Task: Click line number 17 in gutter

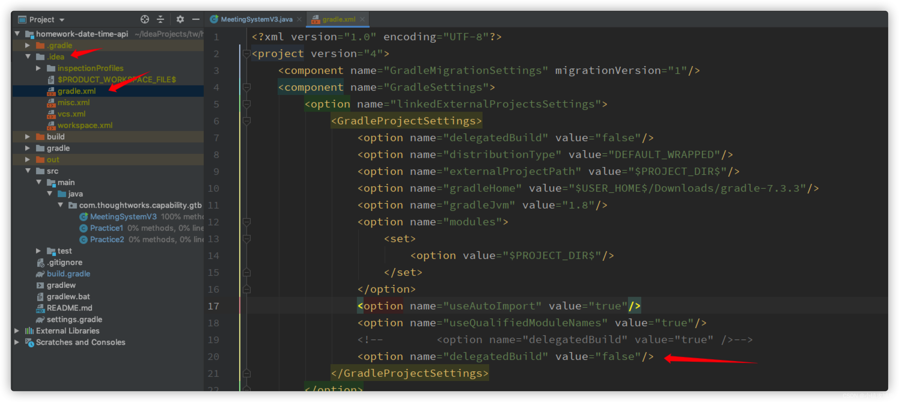Action: click(x=213, y=306)
